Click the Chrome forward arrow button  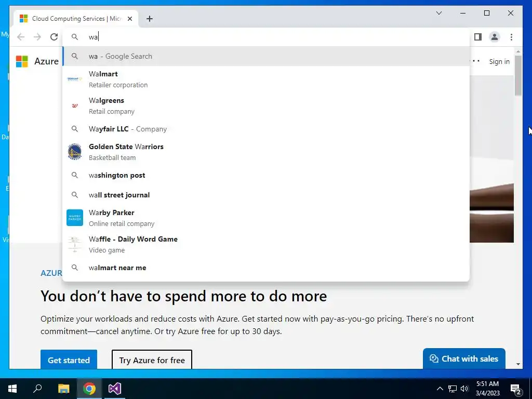37,37
